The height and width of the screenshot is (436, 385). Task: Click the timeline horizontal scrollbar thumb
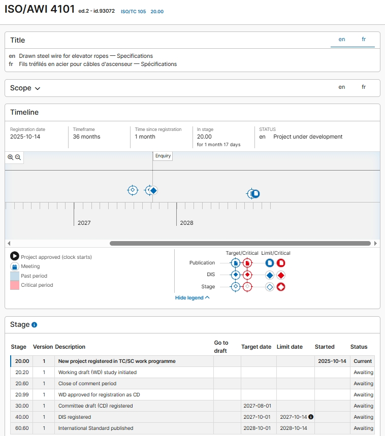[x=240, y=244]
